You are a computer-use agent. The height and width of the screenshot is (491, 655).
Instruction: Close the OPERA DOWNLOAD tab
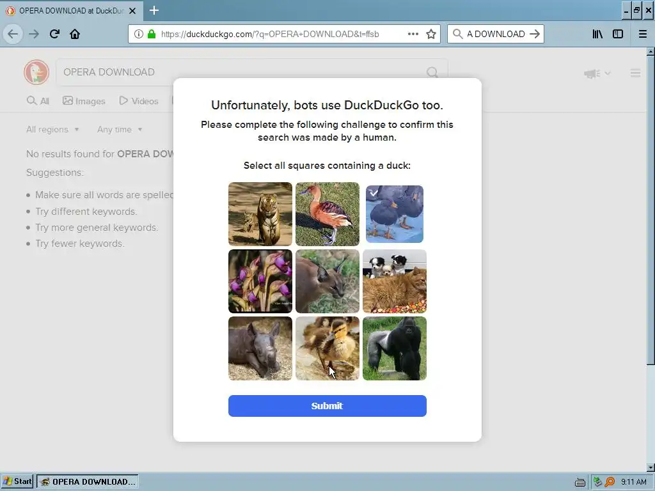(132, 11)
